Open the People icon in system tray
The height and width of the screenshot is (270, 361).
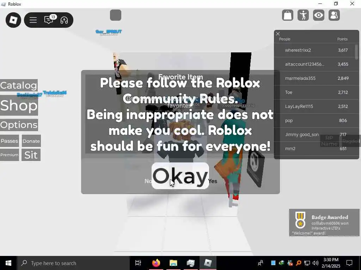pyautogui.click(x=261, y=263)
